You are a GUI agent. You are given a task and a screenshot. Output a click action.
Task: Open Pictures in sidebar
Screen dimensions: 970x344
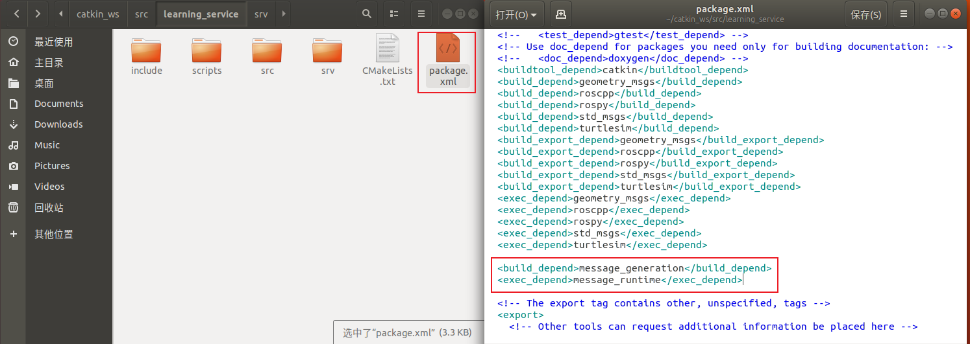[56, 166]
